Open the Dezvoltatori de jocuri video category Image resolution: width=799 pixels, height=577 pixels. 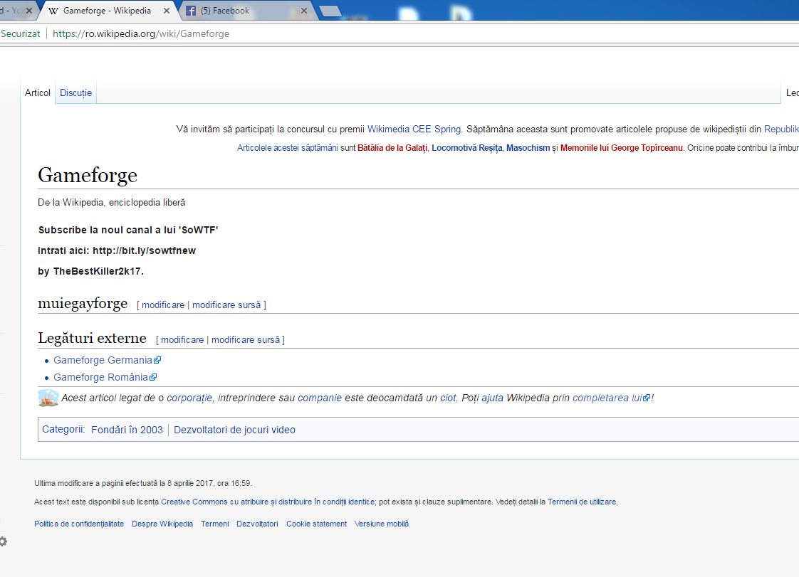[x=234, y=430]
